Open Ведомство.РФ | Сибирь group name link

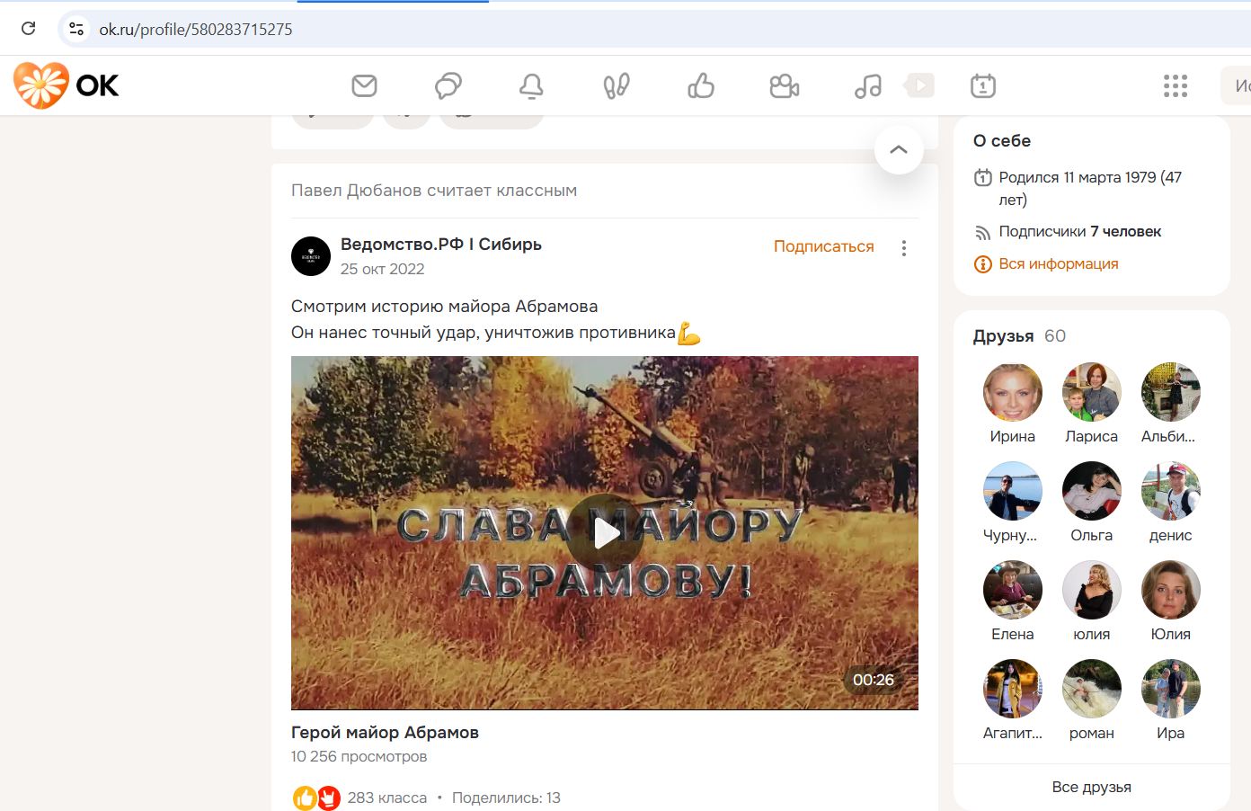[x=441, y=245]
